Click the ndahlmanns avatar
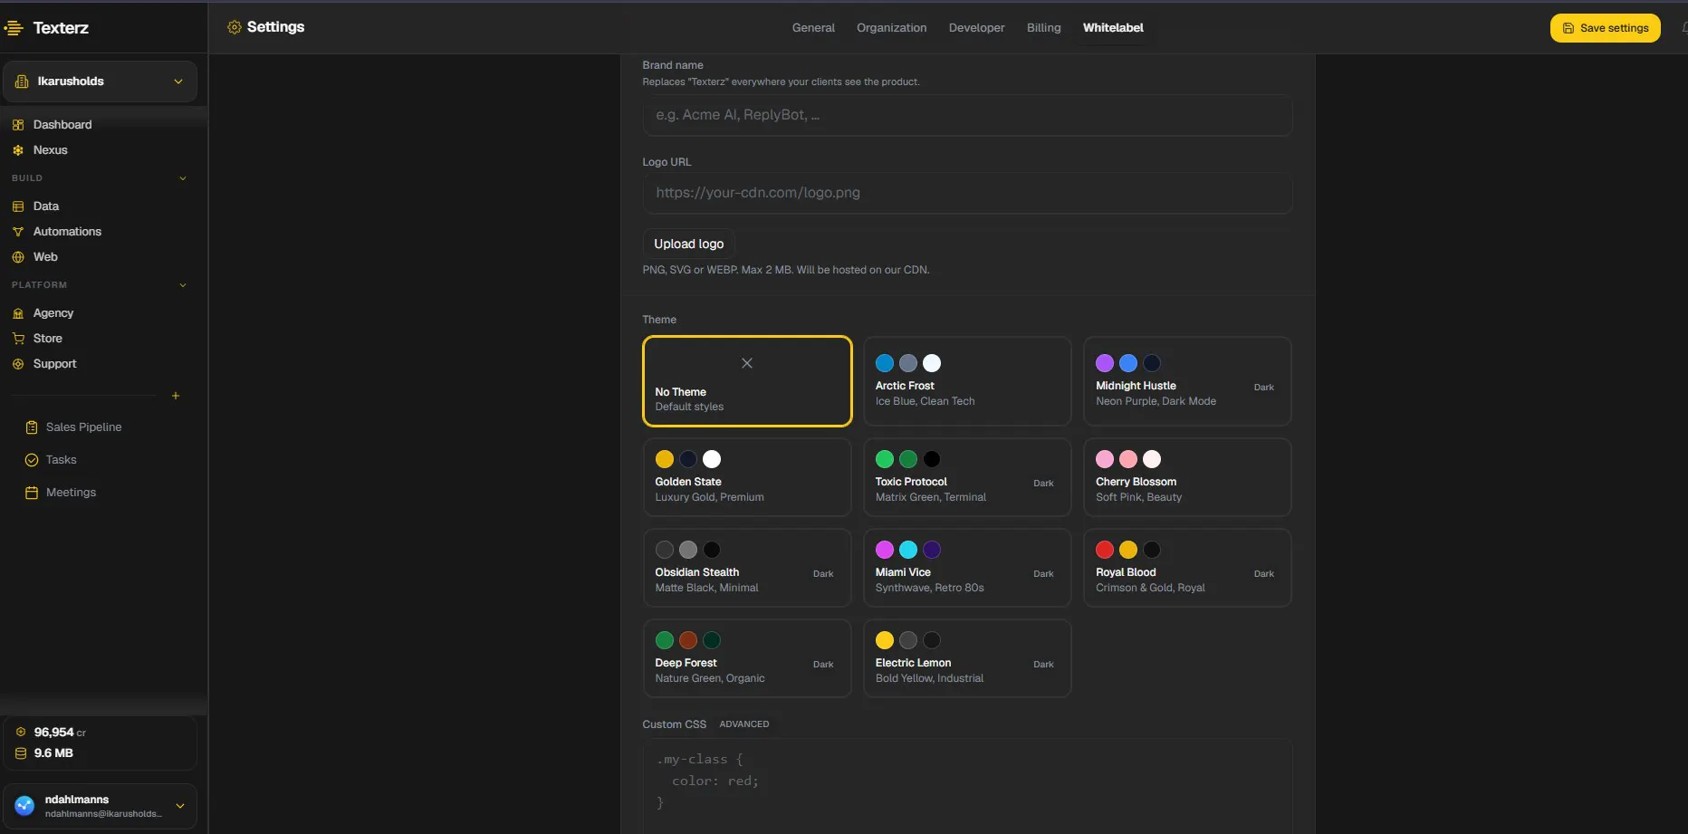The height and width of the screenshot is (834, 1688). [x=24, y=805]
